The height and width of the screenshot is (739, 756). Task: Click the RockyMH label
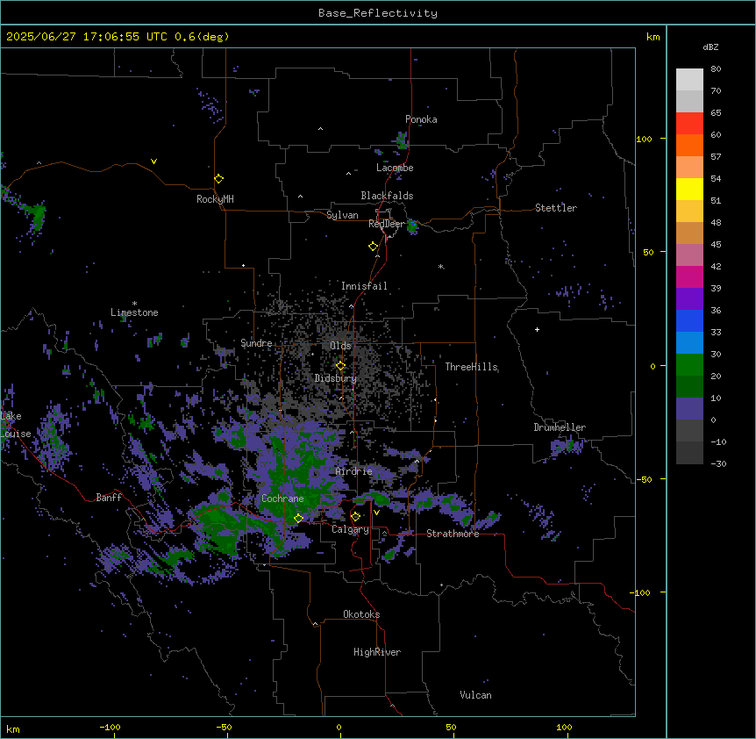pos(215,199)
